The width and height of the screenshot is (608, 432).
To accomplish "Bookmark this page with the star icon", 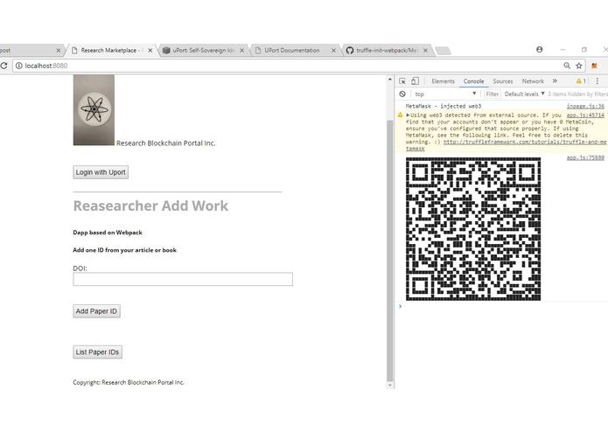I will [579, 66].
